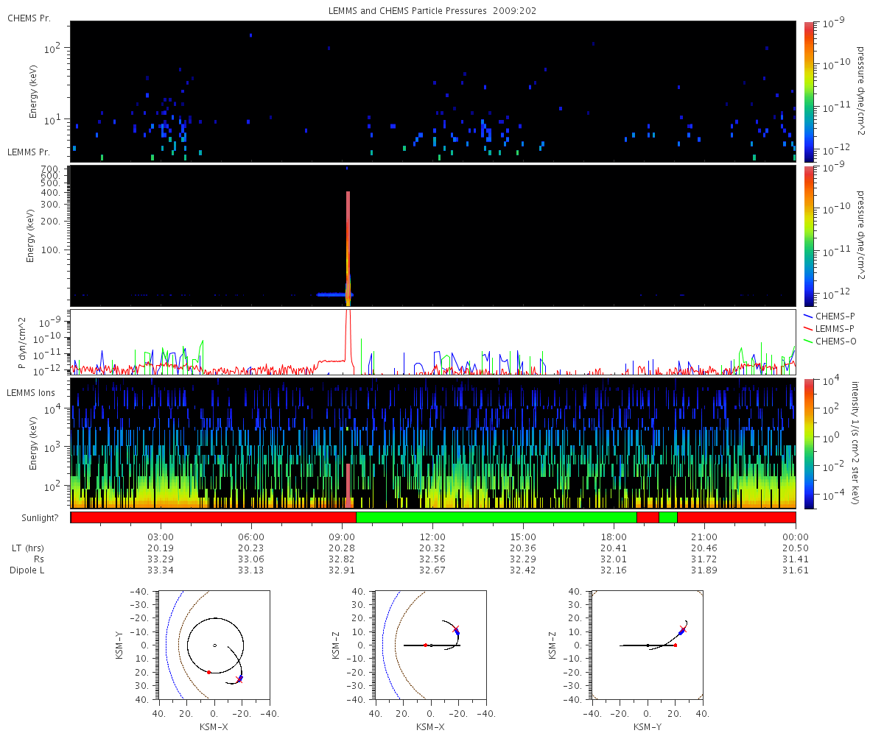The image size is (884, 736).
Task: Click the 12:00 time axis label
Action: [x=432, y=537]
